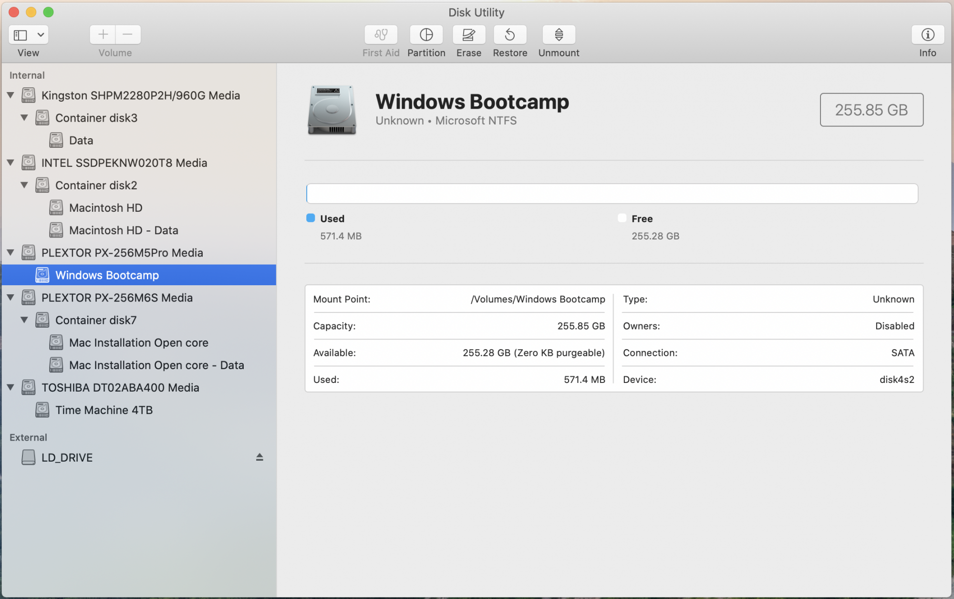This screenshot has width=954, height=599.
Task: Collapse the Kingston SHPM2280P2H/960G Media disk
Action: 10,95
